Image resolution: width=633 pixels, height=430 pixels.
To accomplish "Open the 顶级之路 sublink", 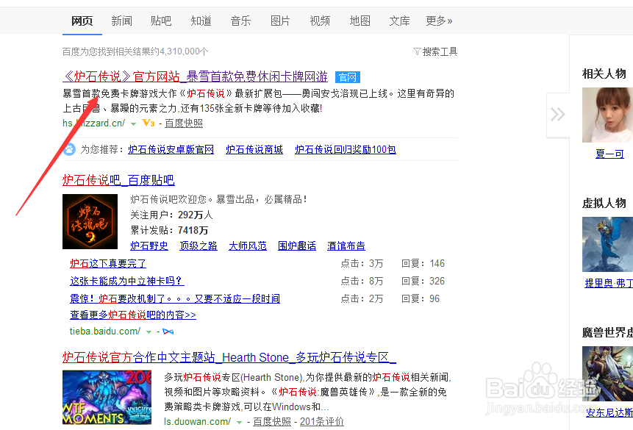I will 199,246.
